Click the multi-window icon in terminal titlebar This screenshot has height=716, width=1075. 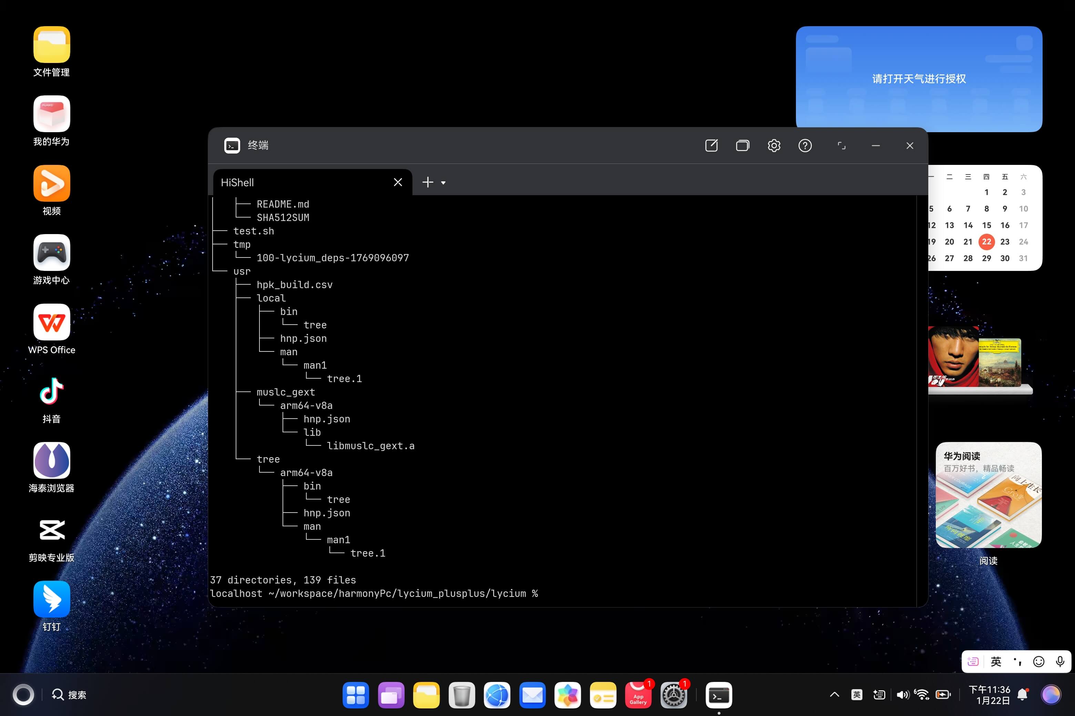[x=742, y=146]
